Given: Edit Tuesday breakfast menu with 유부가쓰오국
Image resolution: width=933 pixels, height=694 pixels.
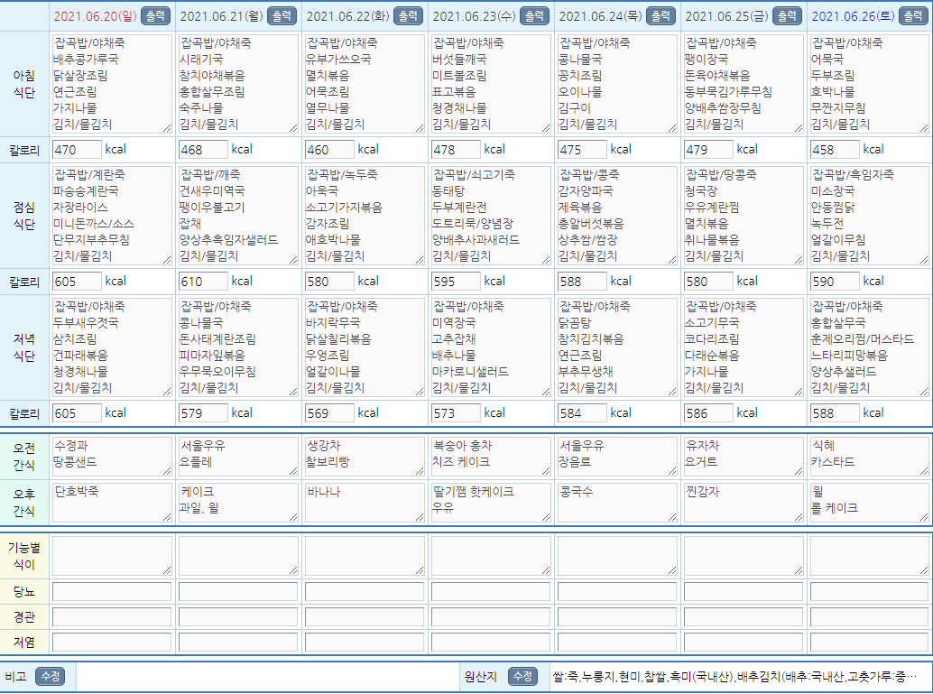Looking at the screenshot, I should [365, 84].
